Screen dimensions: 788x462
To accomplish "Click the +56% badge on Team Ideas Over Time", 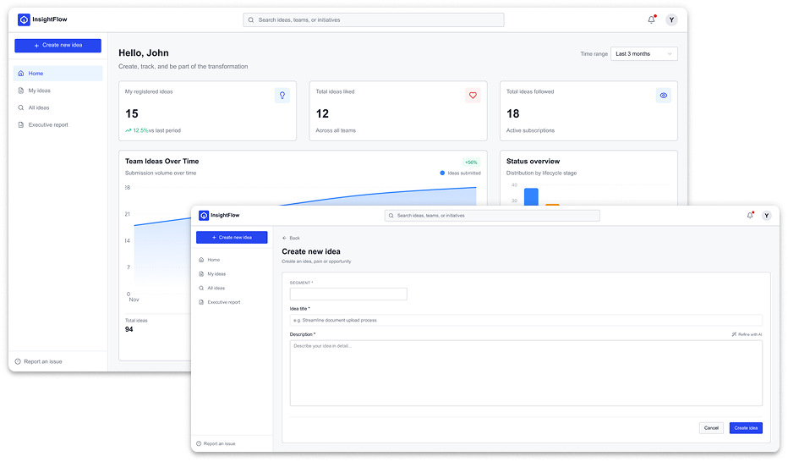I will coord(471,162).
